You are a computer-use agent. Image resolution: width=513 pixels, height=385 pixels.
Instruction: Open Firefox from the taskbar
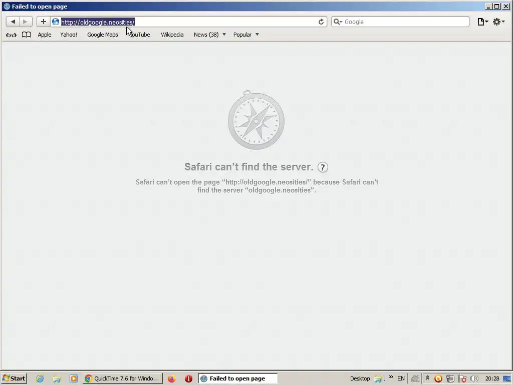171,379
